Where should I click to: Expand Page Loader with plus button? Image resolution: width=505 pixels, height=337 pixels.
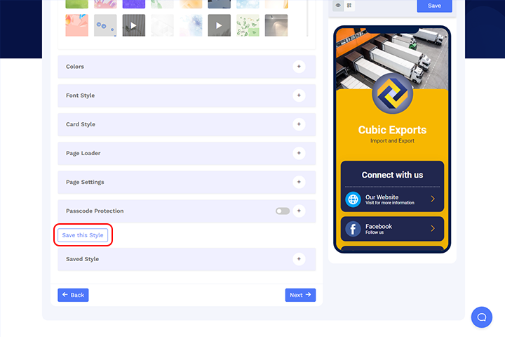299,153
